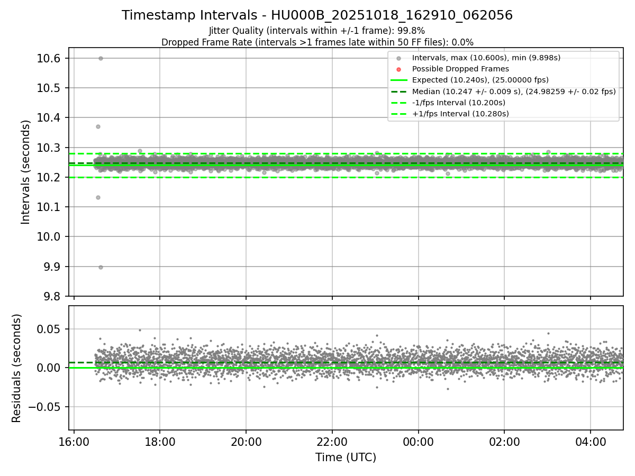This screenshot has height=476, width=635.
Task: Click the lowest outlier point near 9.9 seconds
Action: pos(101,267)
